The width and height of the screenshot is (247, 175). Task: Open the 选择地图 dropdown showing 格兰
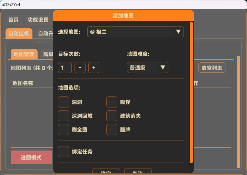coord(135,32)
